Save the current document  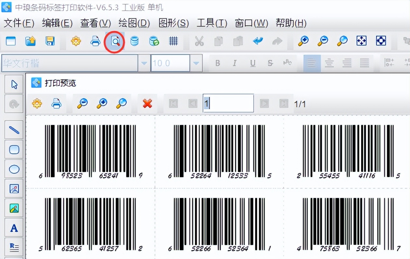pyautogui.click(x=50, y=41)
